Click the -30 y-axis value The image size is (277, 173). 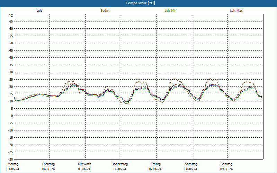(11, 159)
